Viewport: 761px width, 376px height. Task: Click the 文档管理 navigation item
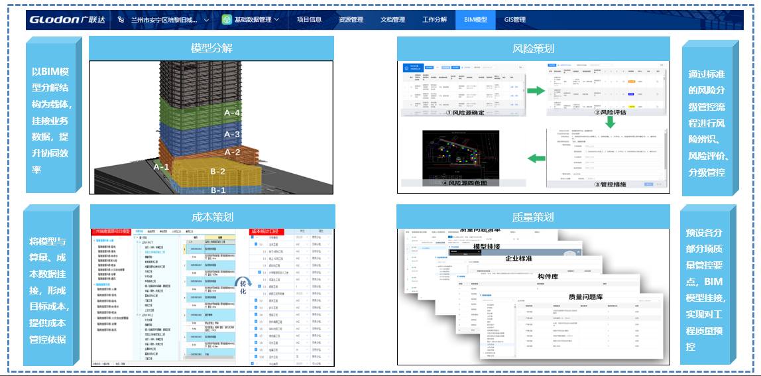click(392, 20)
